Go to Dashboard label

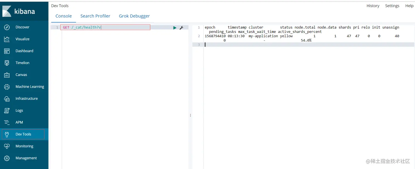[x=24, y=51]
